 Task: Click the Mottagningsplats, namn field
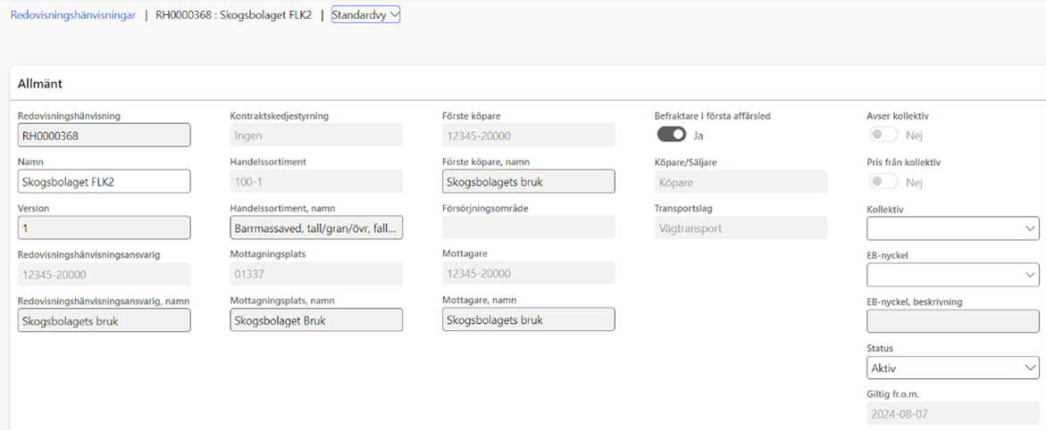pyautogui.click(x=316, y=320)
